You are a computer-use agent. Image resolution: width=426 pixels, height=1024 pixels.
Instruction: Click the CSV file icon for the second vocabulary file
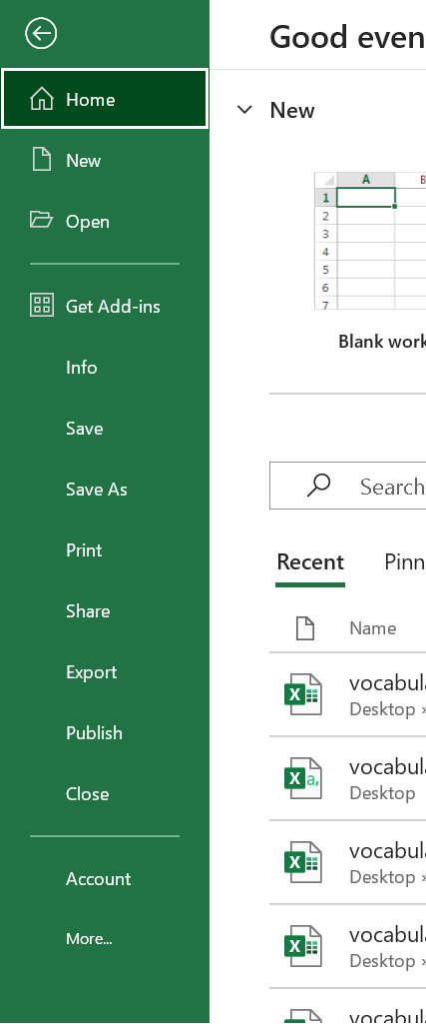tap(302, 778)
